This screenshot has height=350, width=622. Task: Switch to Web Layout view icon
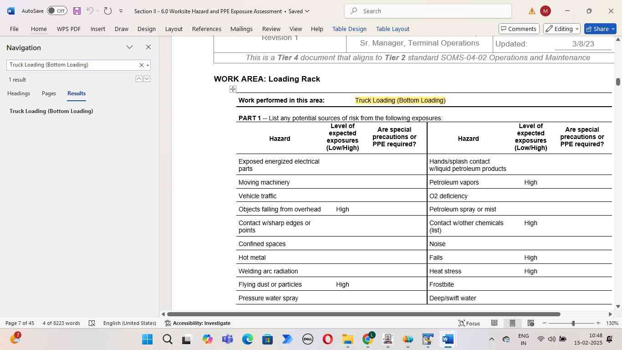pyautogui.click(x=530, y=323)
